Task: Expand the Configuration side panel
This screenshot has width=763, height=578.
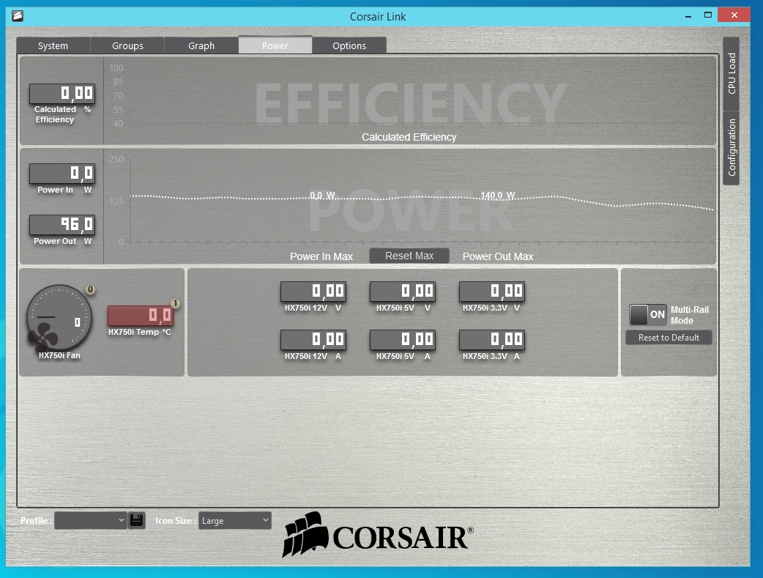Action: (731, 148)
